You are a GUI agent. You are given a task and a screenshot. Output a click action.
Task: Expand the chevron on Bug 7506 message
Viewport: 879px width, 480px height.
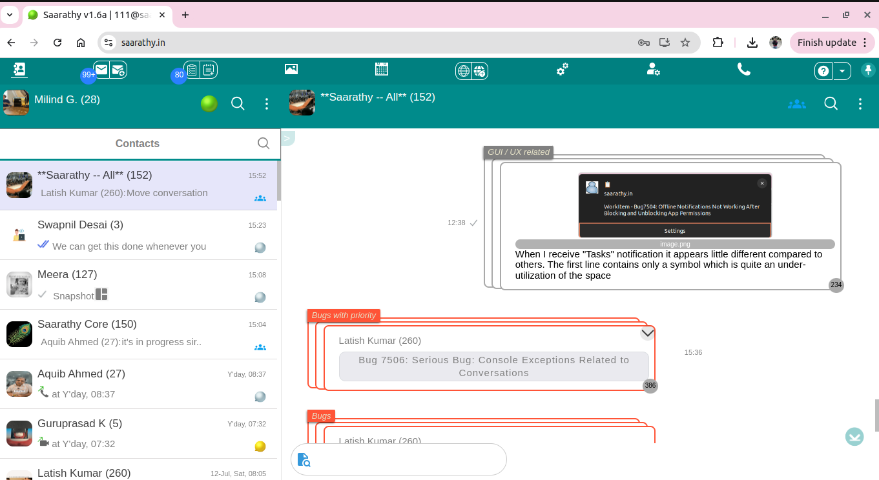(647, 332)
